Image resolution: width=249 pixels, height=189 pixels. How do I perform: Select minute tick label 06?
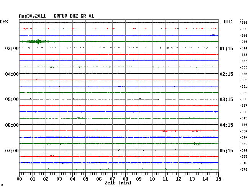(x=99, y=179)
